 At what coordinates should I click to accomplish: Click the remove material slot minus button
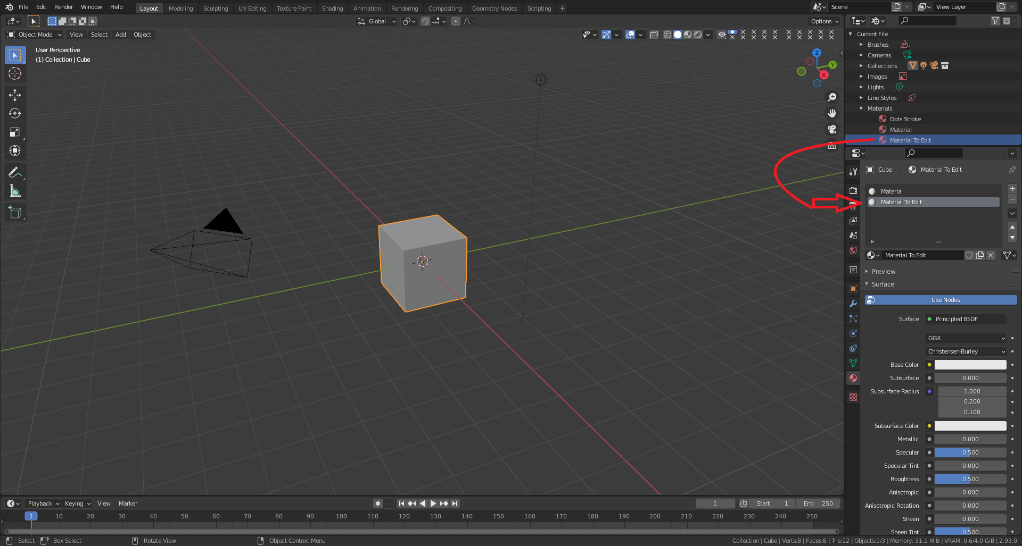pos(1012,199)
